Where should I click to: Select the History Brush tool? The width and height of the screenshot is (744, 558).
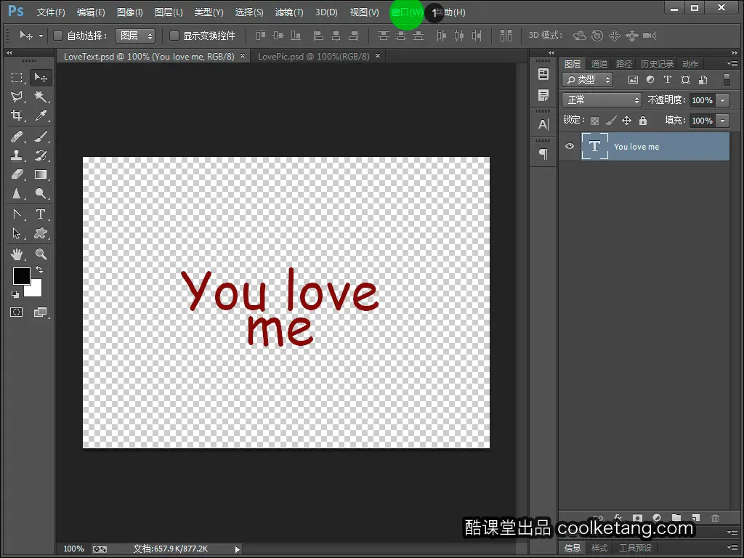(41, 155)
